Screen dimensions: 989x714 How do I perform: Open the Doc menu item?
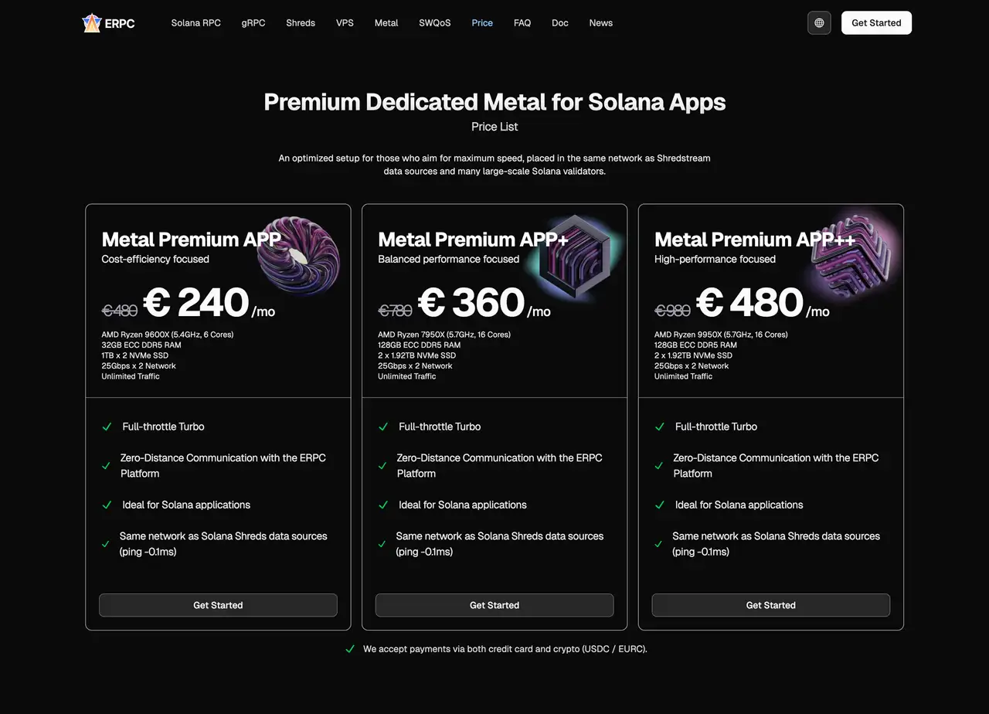[559, 23]
